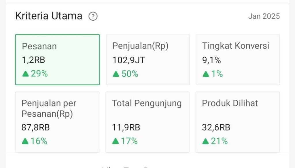Select the Tingkat Konversi metric card

[238, 60]
